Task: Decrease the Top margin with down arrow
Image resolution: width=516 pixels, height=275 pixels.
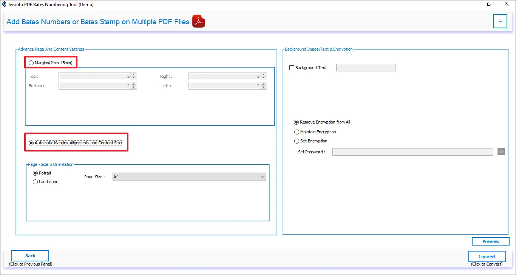Action: pos(134,78)
